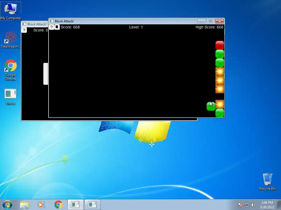Click the stop square button beside Score 668
This screenshot has width=281, height=210.
tap(57, 27)
